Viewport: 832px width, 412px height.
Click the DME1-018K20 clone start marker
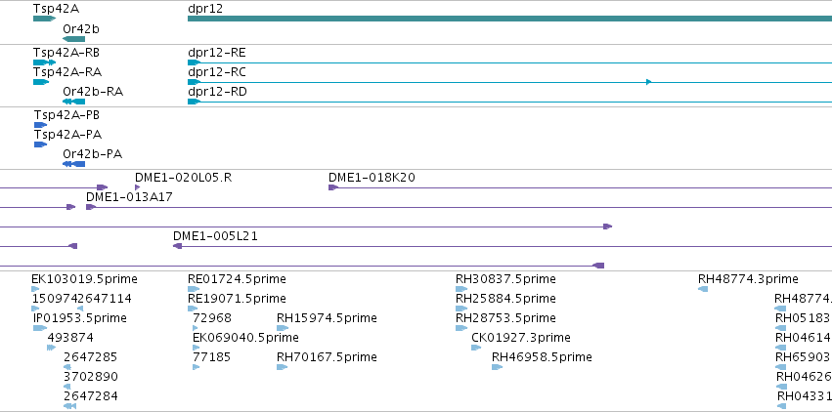tap(333, 186)
